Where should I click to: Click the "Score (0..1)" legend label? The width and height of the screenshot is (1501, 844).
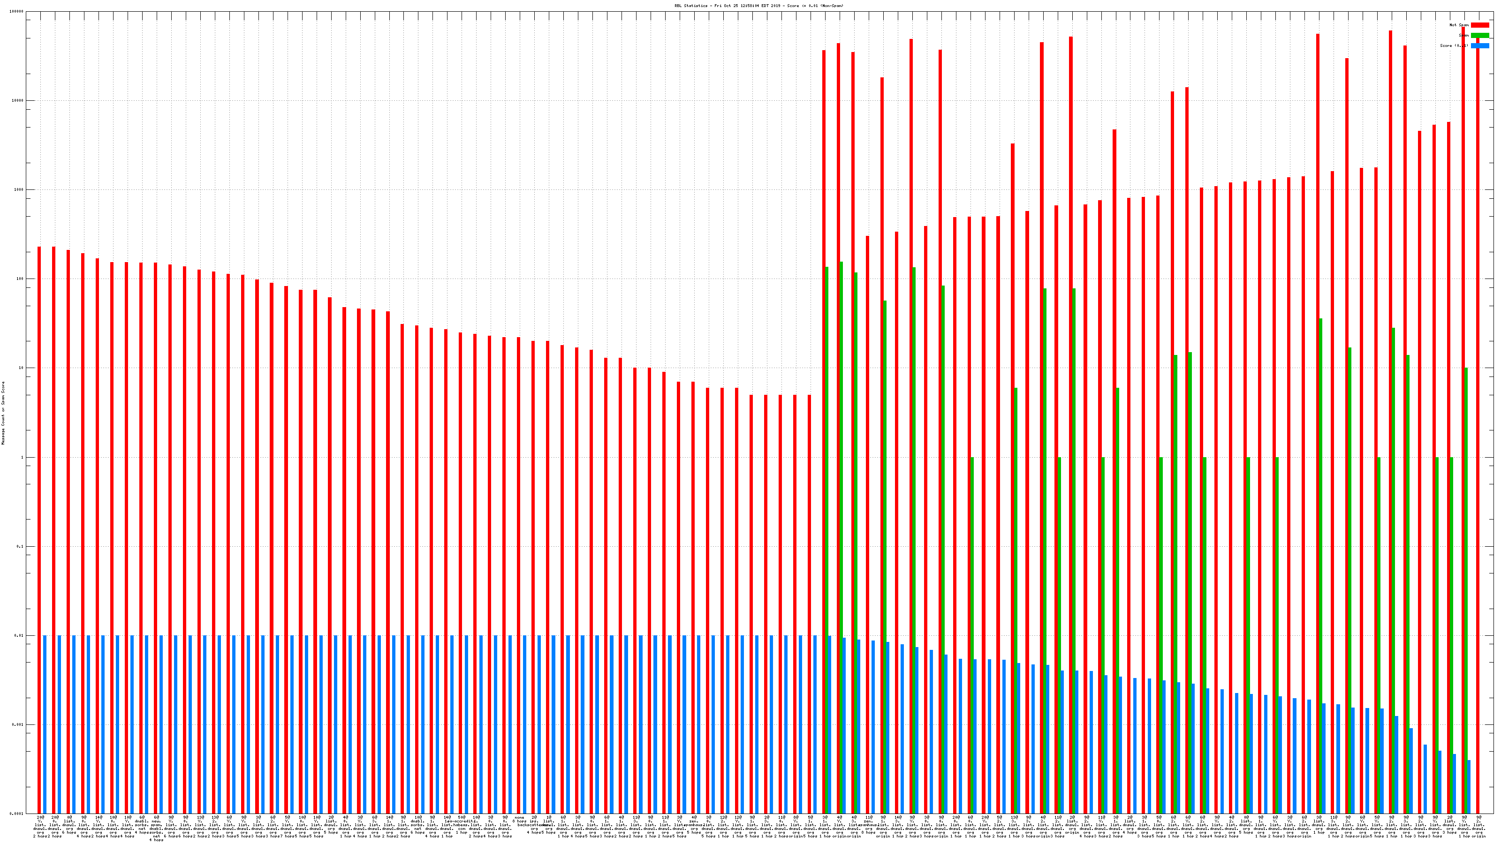pos(1454,45)
